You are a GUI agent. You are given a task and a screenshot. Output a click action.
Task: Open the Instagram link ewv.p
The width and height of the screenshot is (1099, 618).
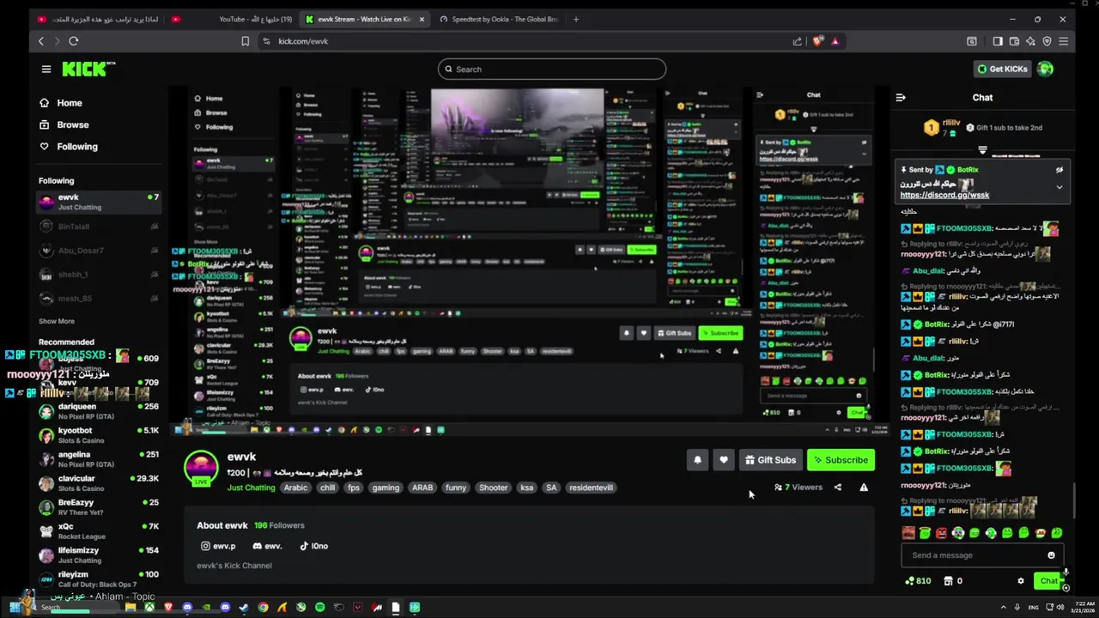coord(218,546)
